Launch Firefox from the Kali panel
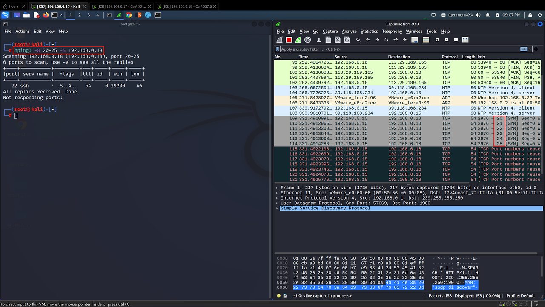 click(46, 15)
